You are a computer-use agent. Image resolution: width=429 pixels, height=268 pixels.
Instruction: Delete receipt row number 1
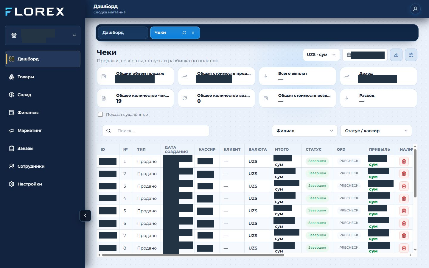(404, 161)
